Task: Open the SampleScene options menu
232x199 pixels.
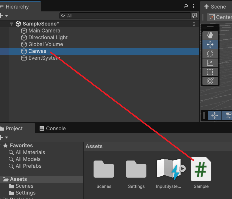Action: click(194, 24)
